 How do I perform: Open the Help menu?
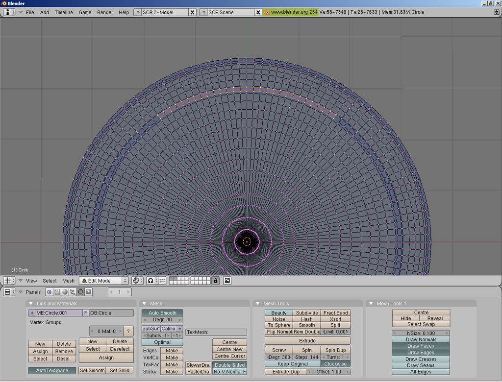click(124, 12)
